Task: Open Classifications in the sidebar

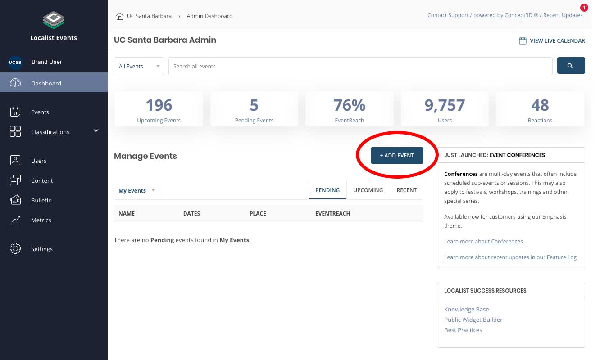Action: 54,132
